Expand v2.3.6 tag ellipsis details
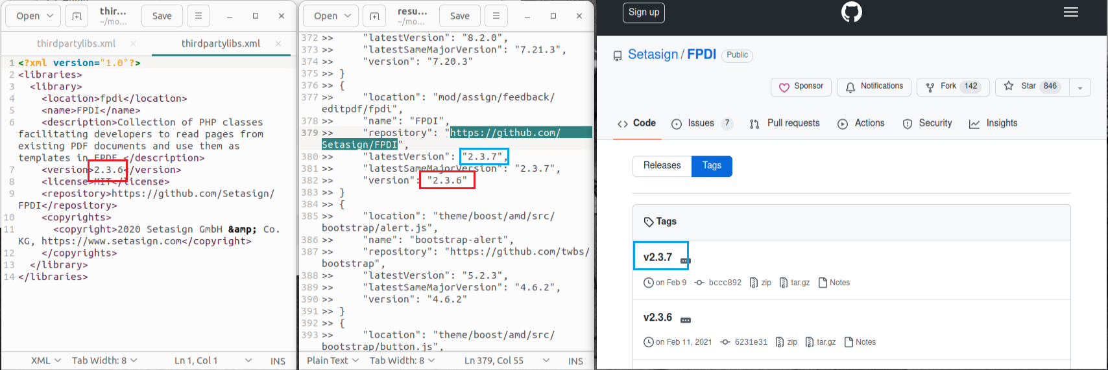The height and width of the screenshot is (370, 1108). pyautogui.click(x=686, y=320)
